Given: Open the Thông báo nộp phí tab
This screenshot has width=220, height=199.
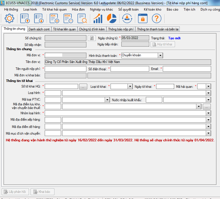Looking at the screenshot, I should point(121,29).
